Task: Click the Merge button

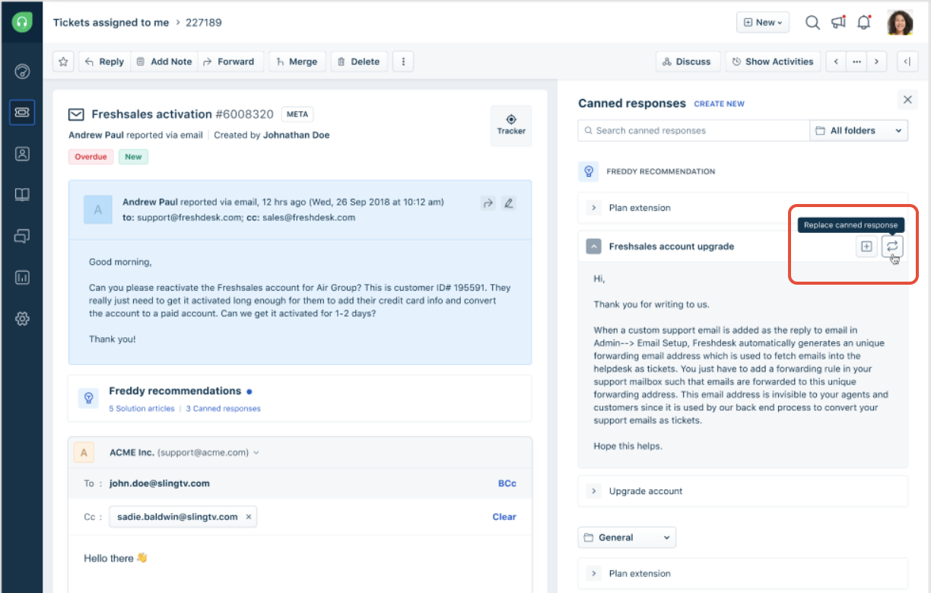Action: [297, 62]
